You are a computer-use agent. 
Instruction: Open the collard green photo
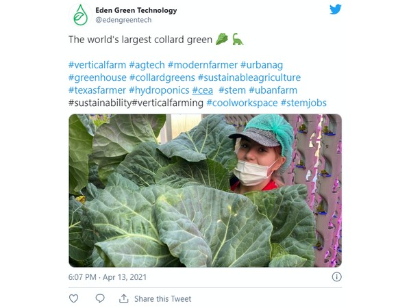[206, 190]
